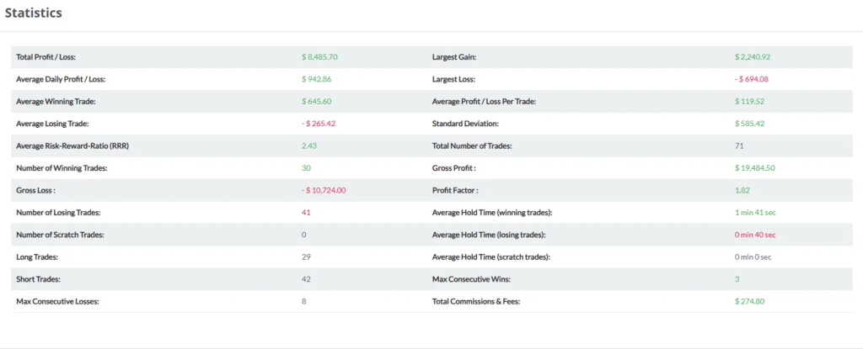Click the $ 119.52 value
Viewport: 863px width, 349px height.
point(749,101)
